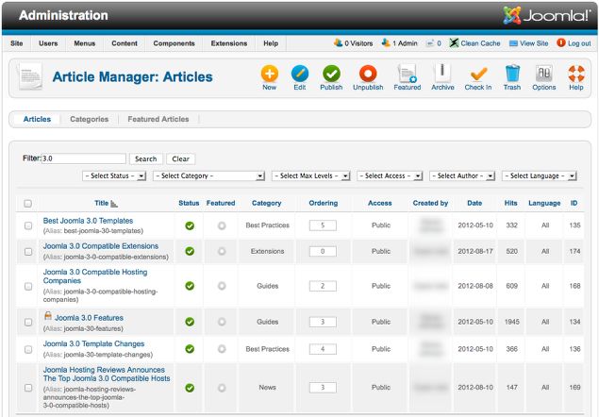Open the Users menu
Image resolution: width=599 pixels, height=417 pixels.
(48, 43)
